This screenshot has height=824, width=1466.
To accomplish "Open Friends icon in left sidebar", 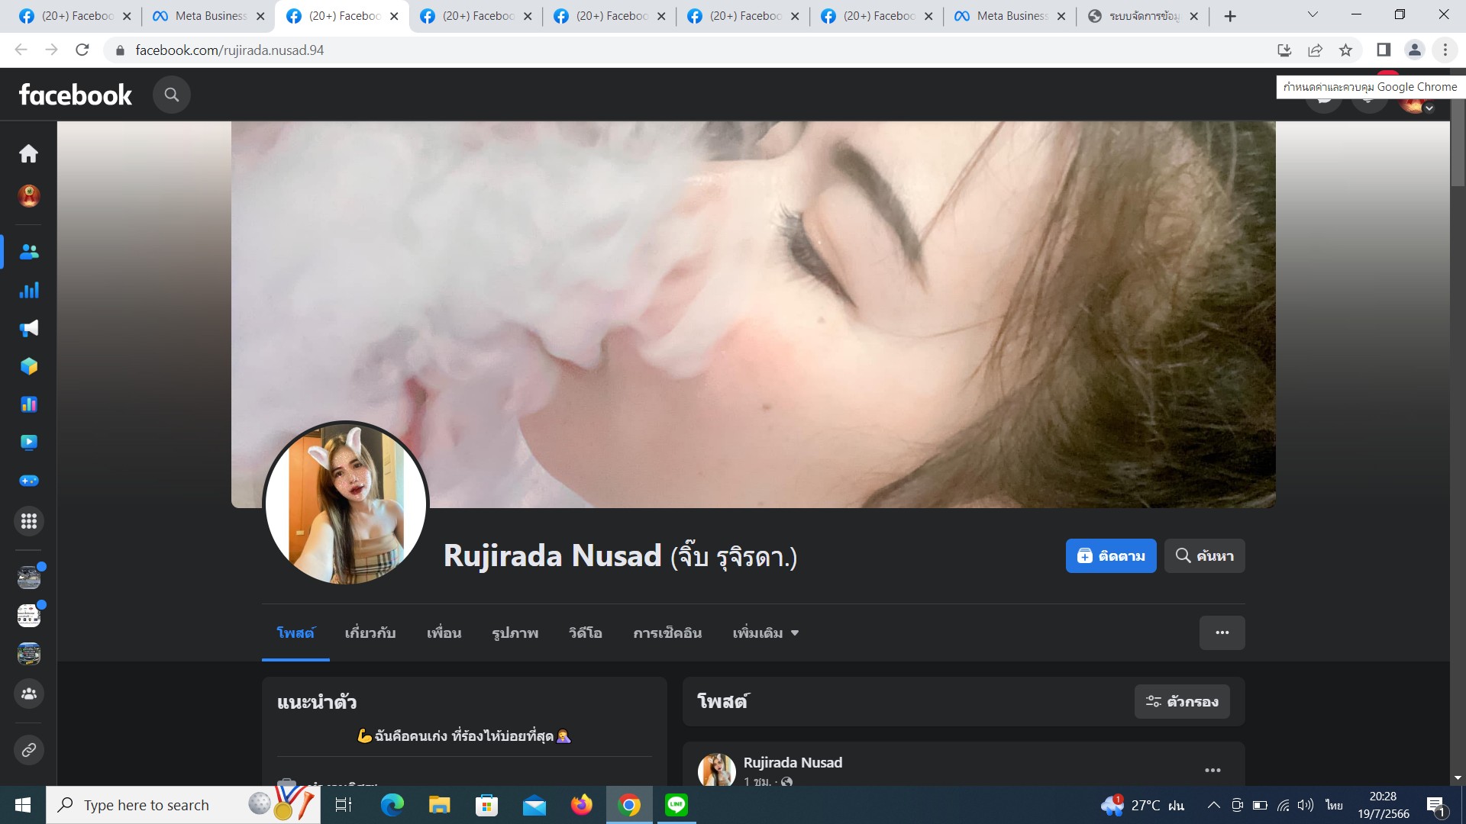I will coord(29,252).
